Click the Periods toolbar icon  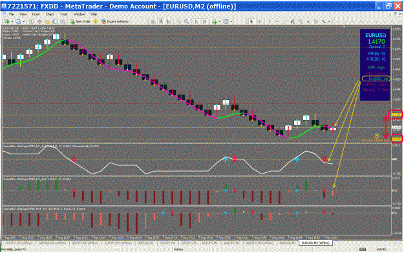click(x=226, y=21)
